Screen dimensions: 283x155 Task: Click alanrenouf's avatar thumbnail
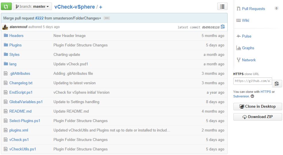(5, 27)
